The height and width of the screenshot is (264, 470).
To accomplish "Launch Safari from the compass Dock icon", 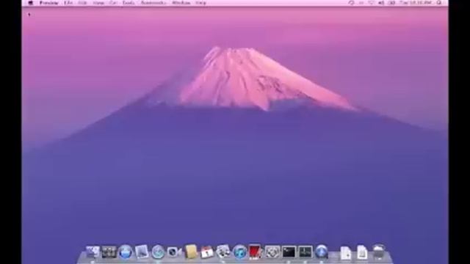I will coord(158,252).
